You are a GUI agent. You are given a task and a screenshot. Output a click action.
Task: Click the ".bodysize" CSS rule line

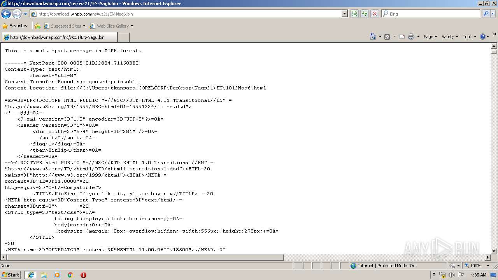point(167,231)
